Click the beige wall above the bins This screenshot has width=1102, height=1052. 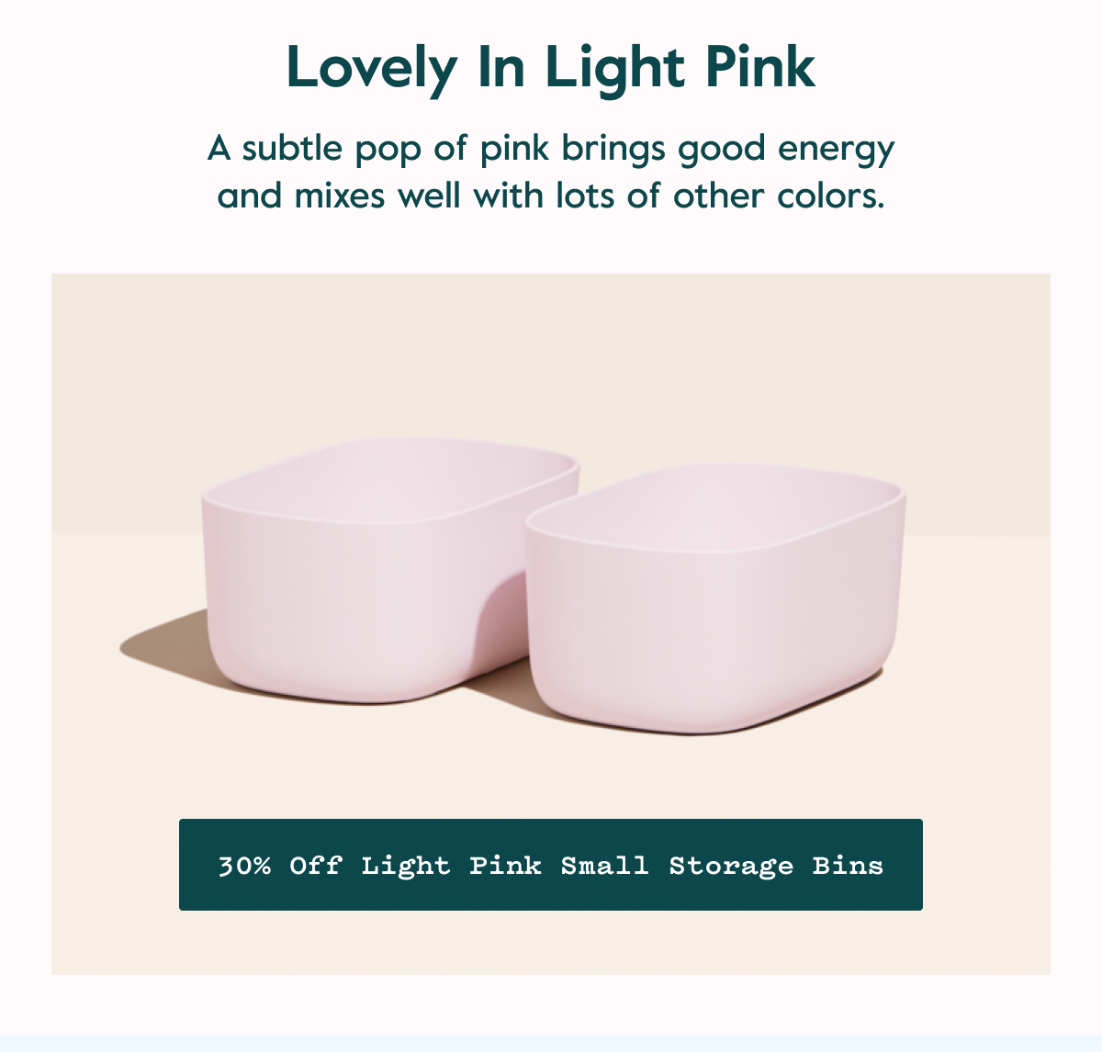(551, 358)
